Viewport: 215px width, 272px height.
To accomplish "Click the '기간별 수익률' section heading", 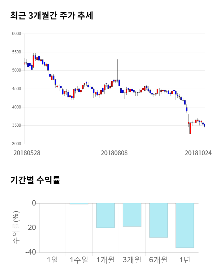I will coord(35,180).
